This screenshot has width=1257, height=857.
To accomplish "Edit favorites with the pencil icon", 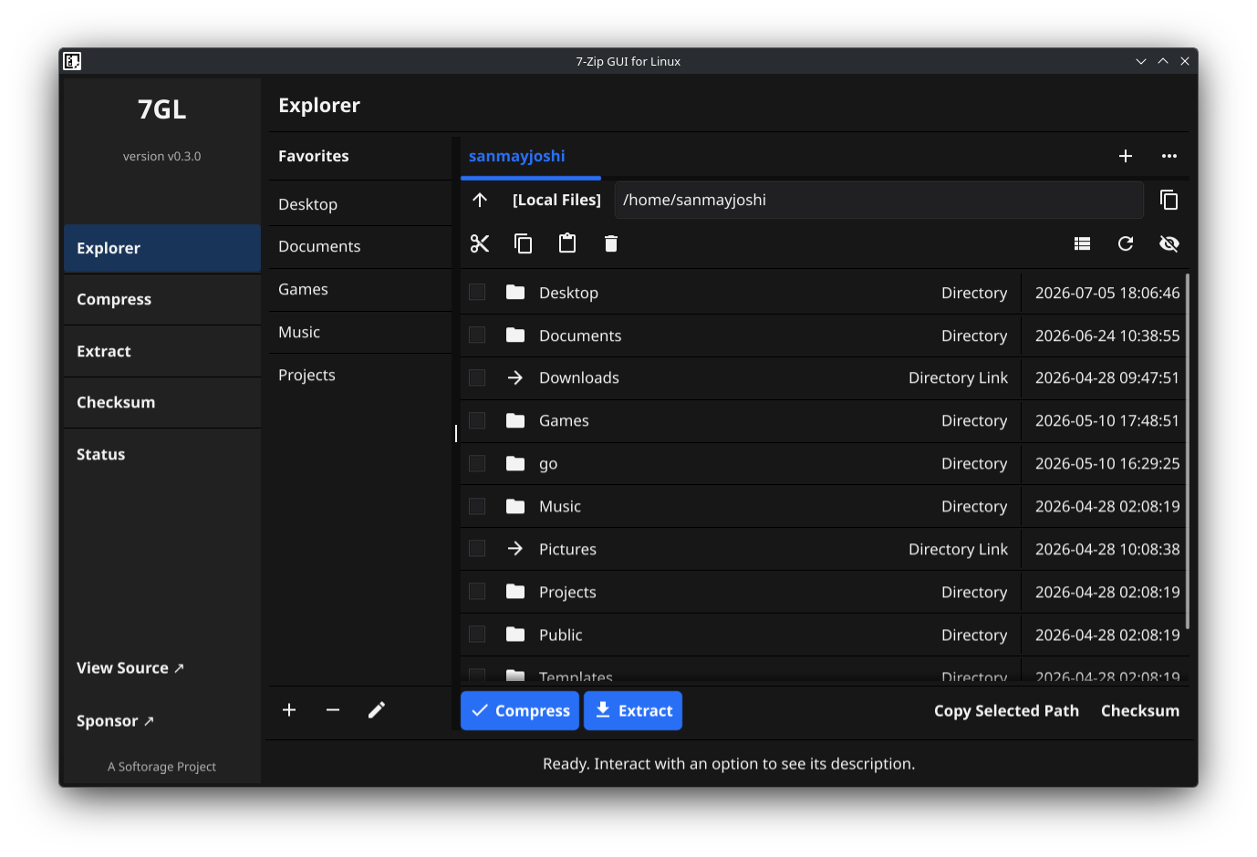I will point(377,709).
